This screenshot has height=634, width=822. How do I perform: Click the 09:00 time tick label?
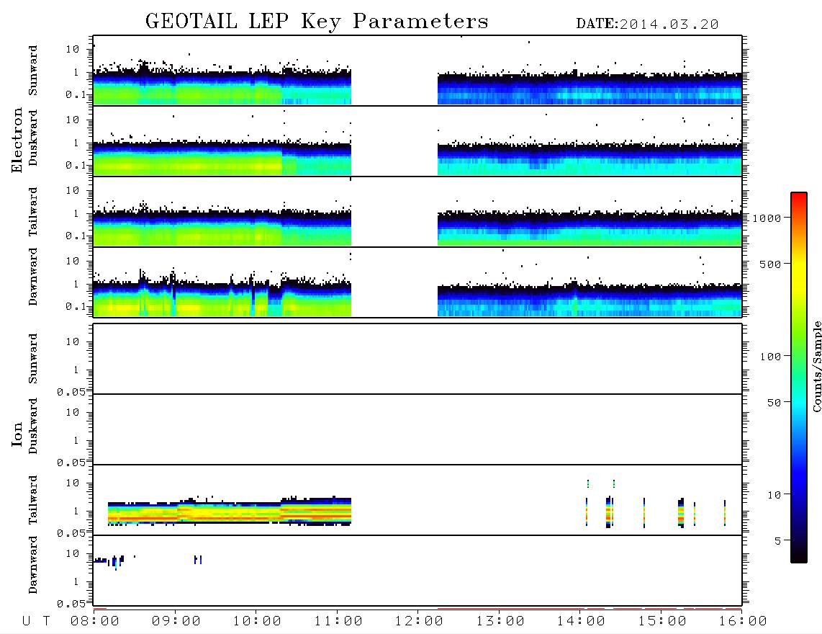tap(176, 622)
